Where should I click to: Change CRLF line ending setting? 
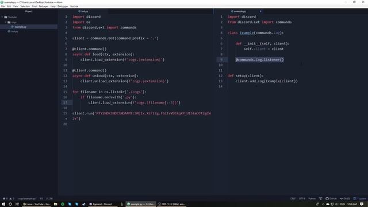293,198
